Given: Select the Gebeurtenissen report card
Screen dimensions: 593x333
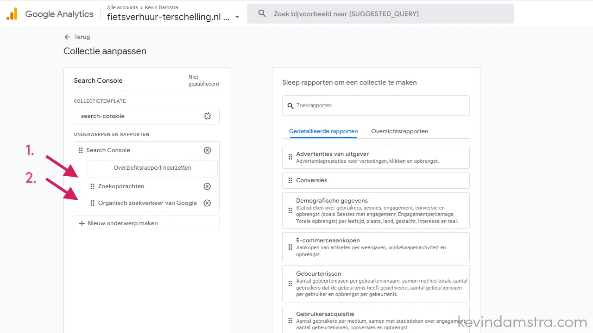Looking at the screenshot, I should click(x=376, y=284).
